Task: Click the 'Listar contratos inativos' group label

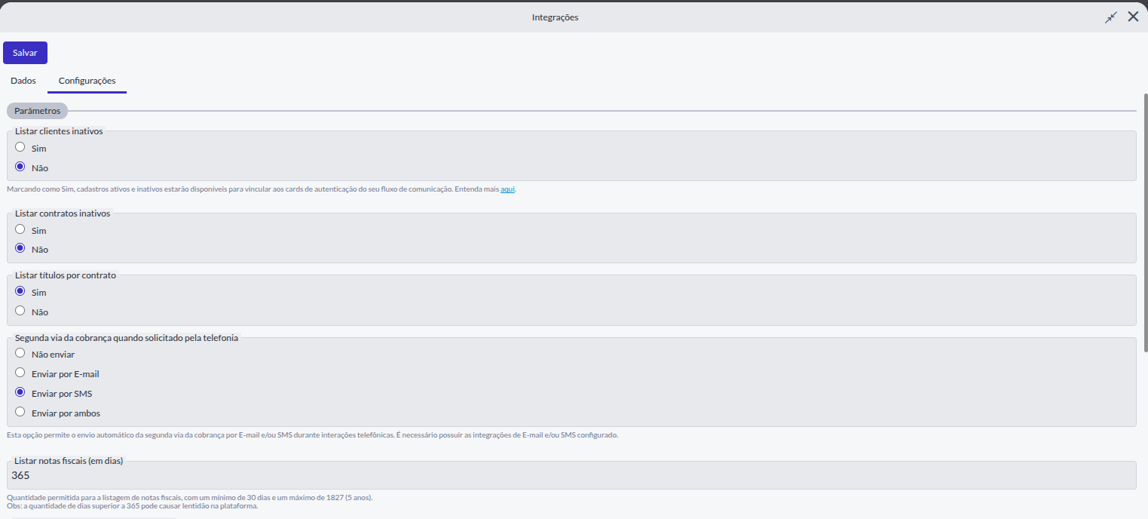Action: [x=63, y=213]
